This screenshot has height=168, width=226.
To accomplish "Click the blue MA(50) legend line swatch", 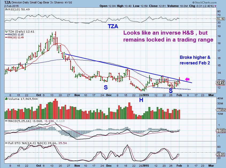I will coord(6,35).
